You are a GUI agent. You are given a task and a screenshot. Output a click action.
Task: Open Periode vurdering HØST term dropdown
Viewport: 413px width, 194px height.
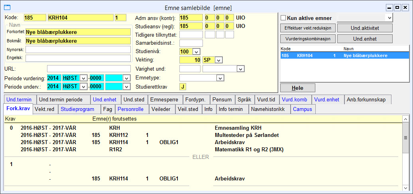click(83, 78)
